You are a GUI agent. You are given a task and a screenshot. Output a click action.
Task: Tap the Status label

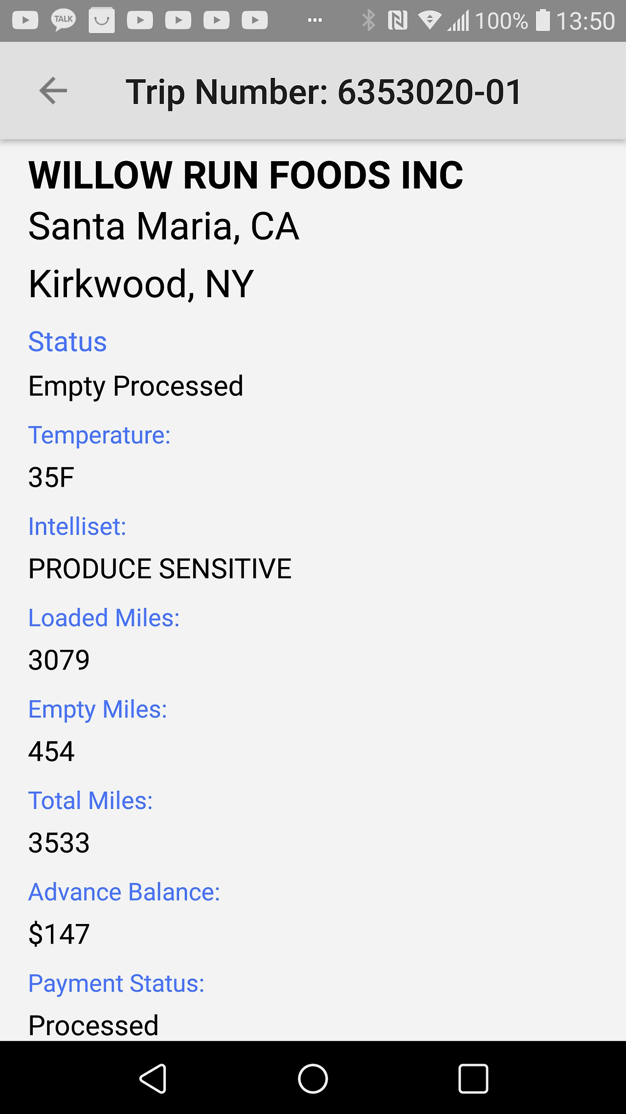click(x=67, y=341)
